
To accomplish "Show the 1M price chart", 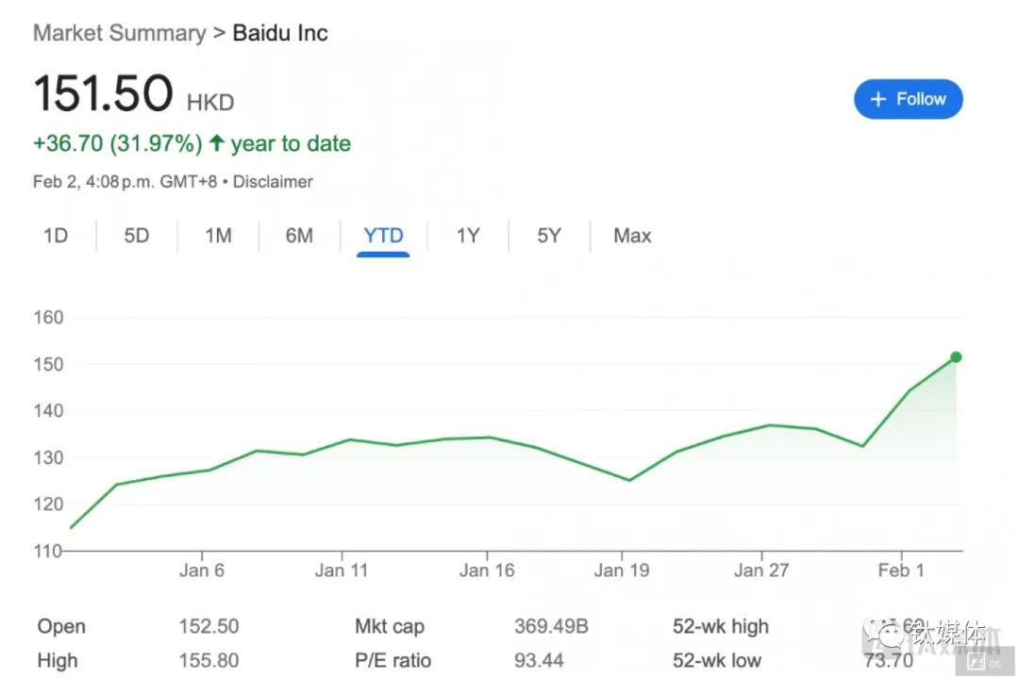I will 218,236.
